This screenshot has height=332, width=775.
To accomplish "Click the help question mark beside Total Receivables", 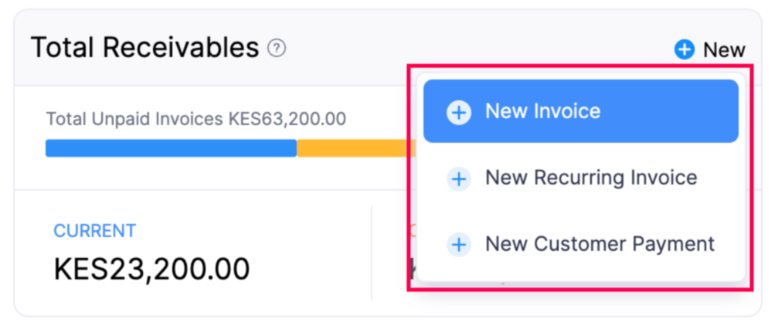I will (x=277, y=49).
